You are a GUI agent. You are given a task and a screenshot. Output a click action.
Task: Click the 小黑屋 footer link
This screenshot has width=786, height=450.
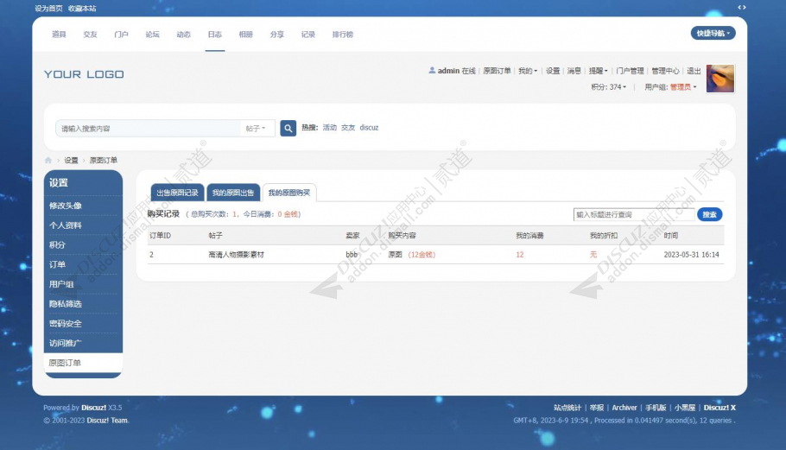point(685,408)
